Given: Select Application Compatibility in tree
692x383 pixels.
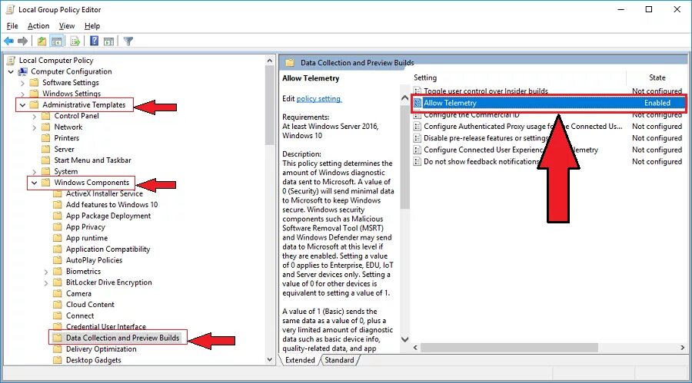Looking at the screenshot, I should [108, 249].
